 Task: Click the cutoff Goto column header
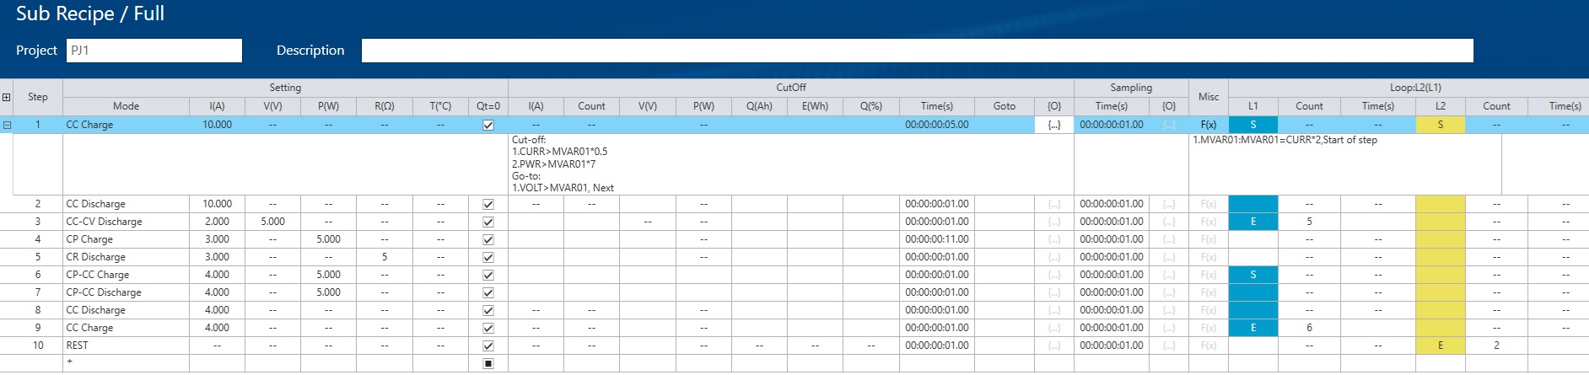point(1004,106)
